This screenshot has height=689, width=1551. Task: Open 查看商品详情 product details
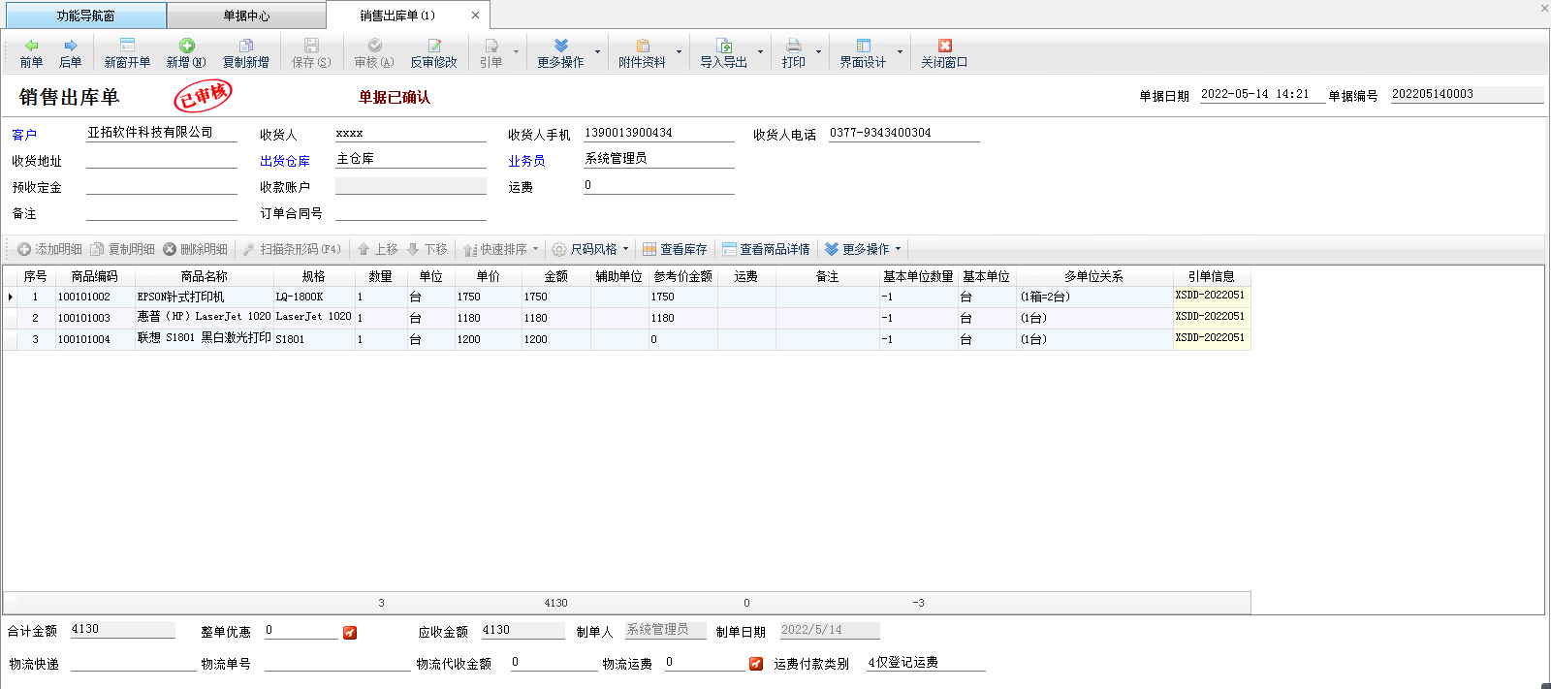[766, 249]
